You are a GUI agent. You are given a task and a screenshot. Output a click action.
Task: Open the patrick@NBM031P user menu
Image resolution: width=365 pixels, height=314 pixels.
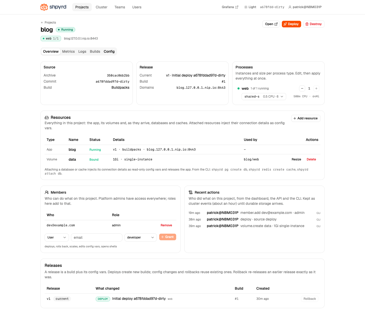[305, 7]
